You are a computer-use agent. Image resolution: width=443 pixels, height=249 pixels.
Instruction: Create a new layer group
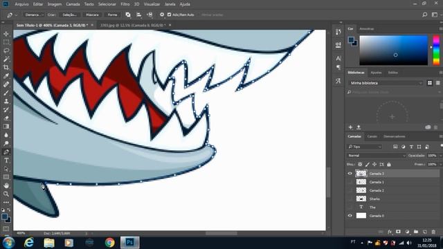[416, 232]
